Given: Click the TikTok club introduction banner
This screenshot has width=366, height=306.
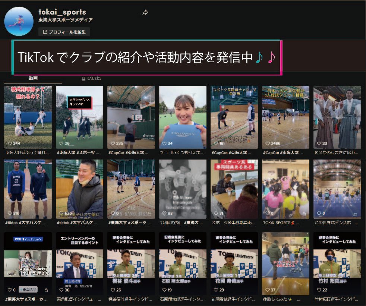Looking at the screenshot, I should click(x=146, y=57).
